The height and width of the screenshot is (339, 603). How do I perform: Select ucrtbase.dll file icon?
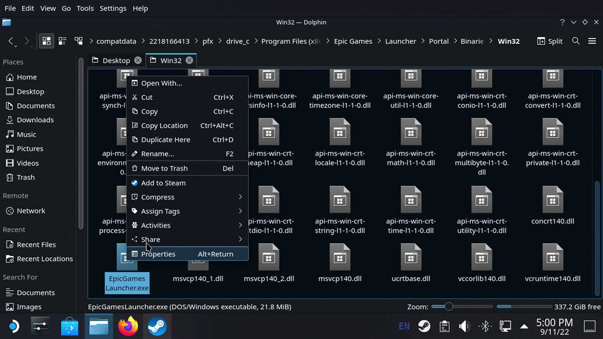[411, 257]
